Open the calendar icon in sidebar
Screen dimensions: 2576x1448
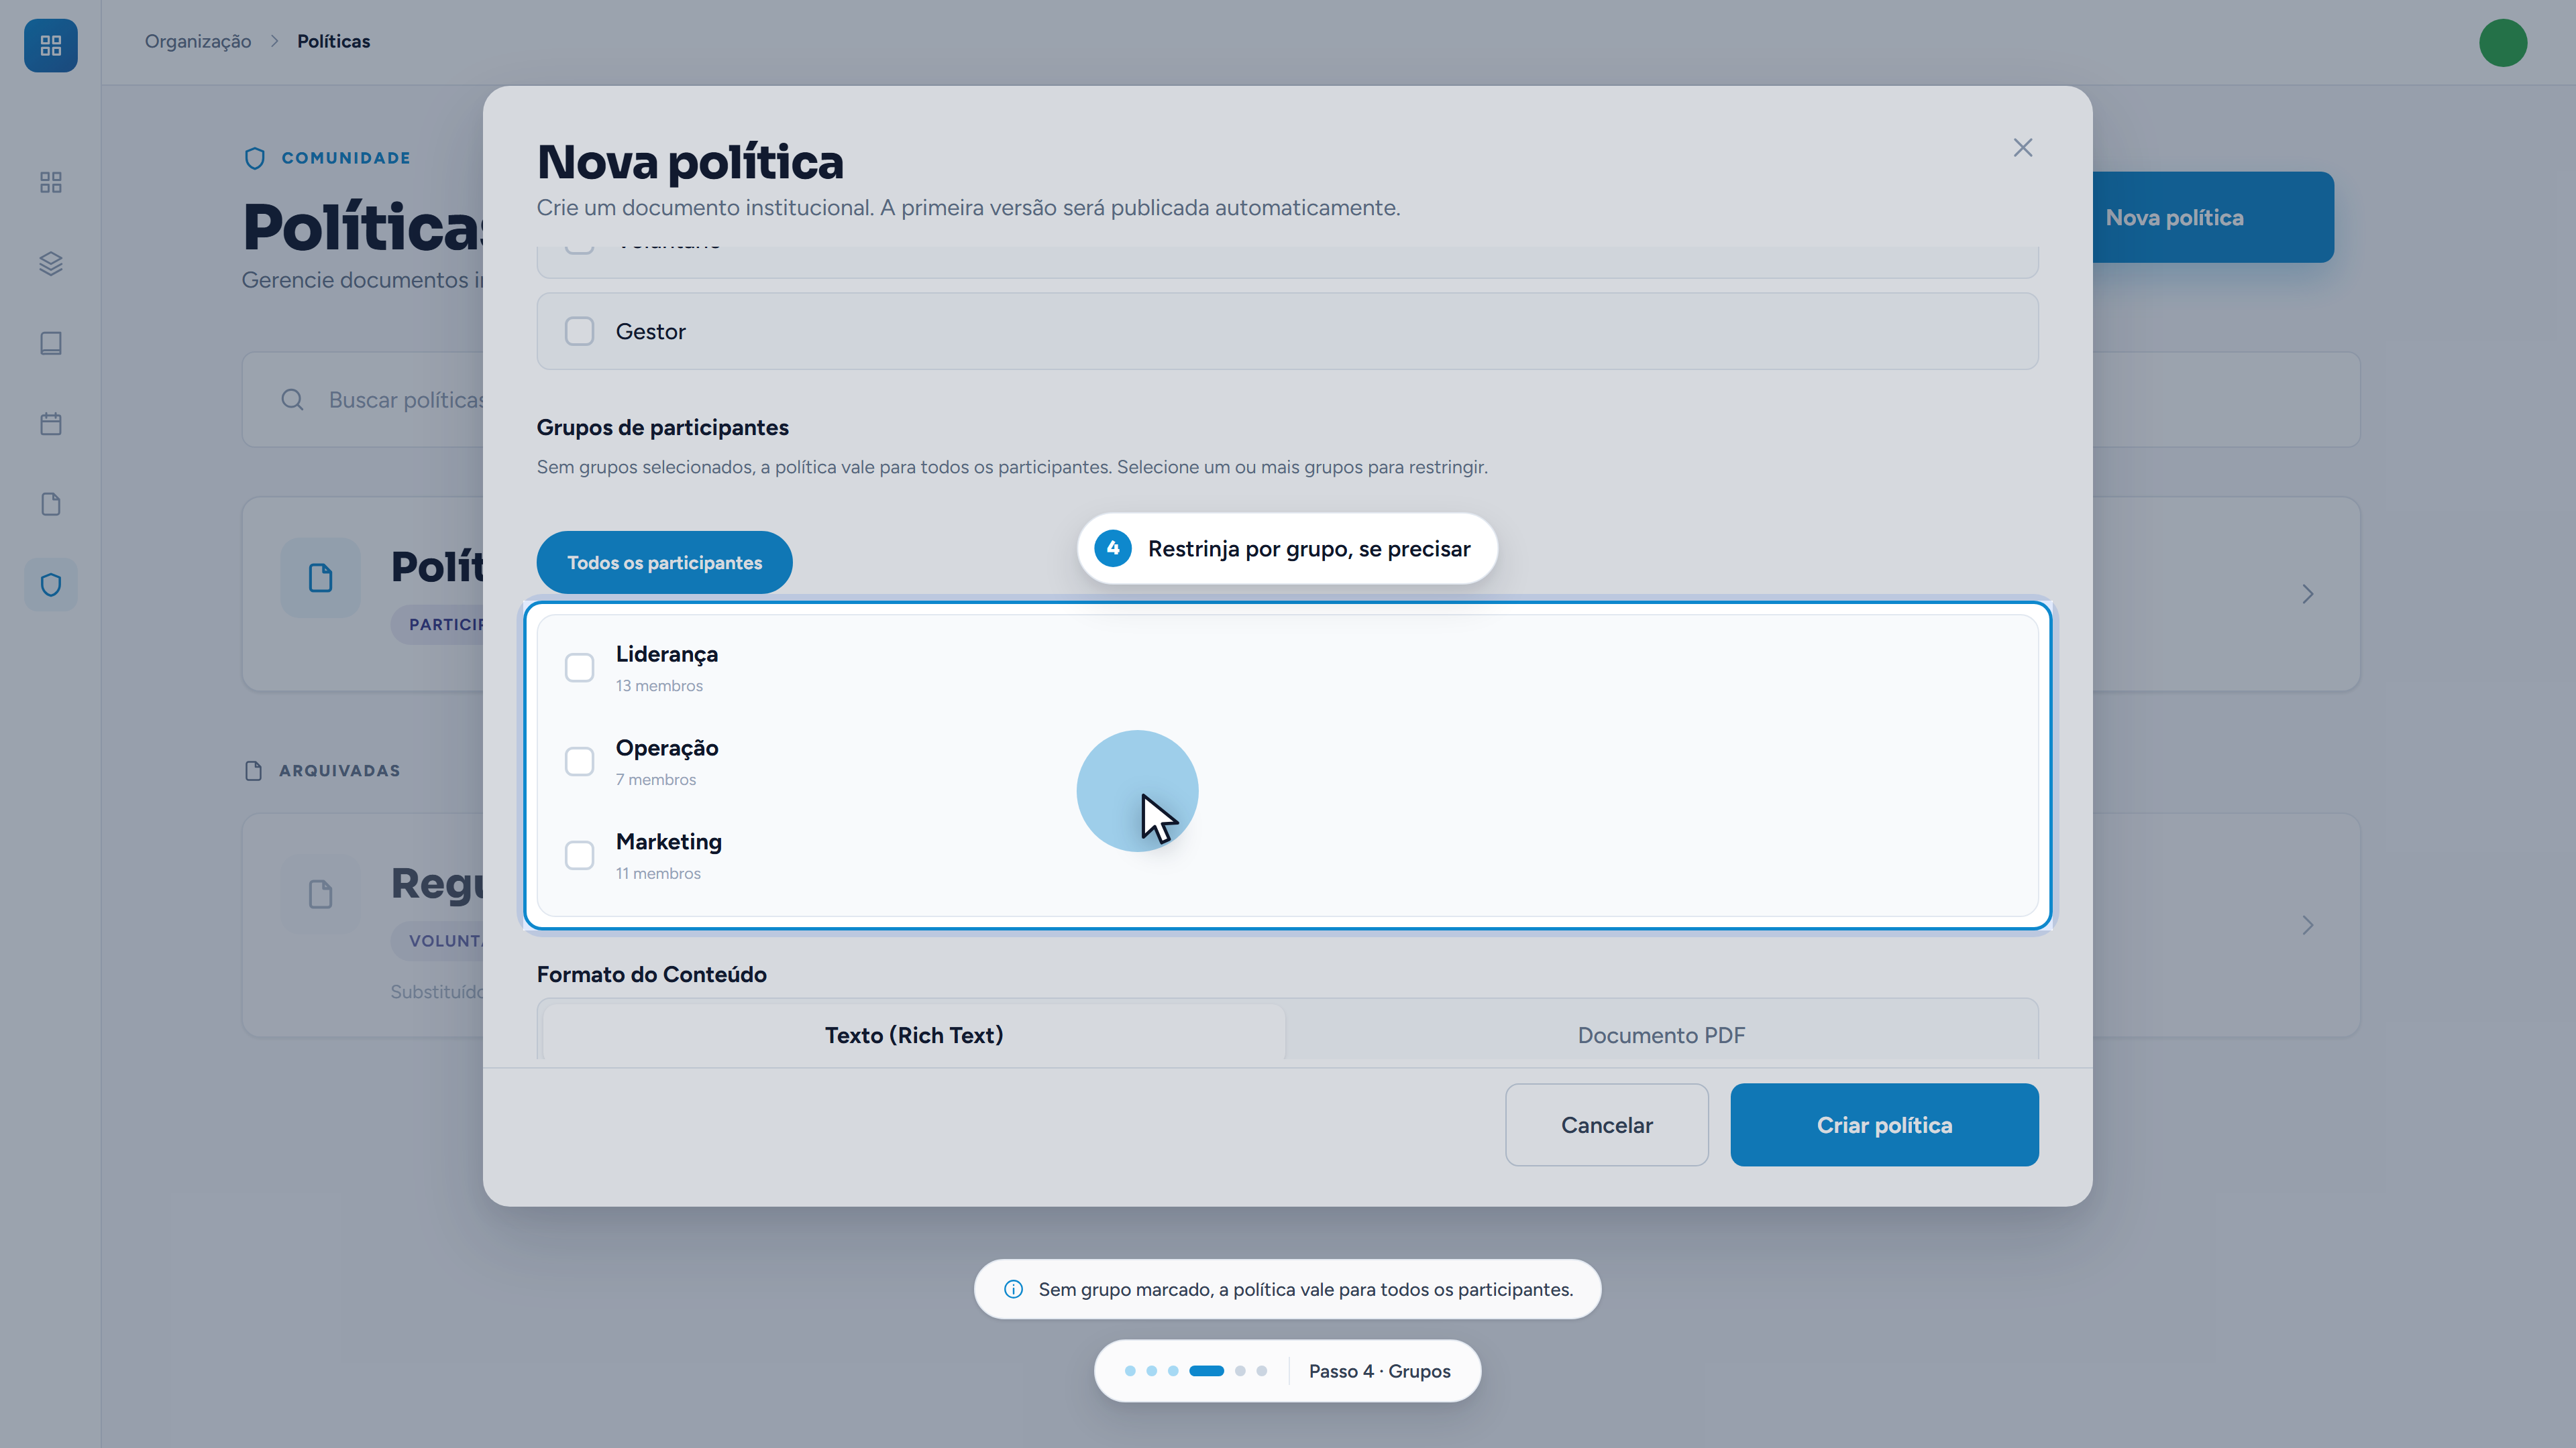[50, 424]
